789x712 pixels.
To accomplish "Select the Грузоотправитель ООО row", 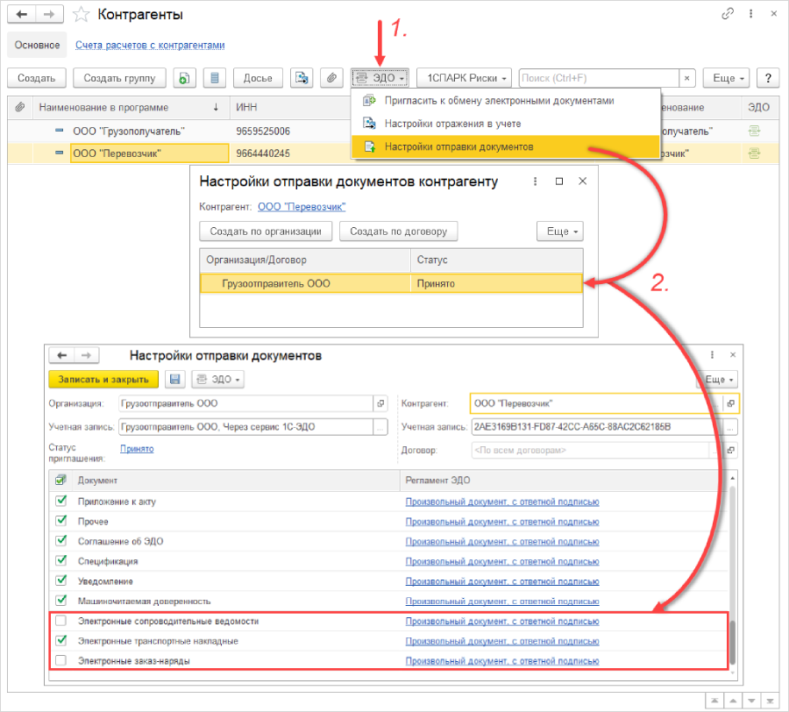I will [392, 284].
